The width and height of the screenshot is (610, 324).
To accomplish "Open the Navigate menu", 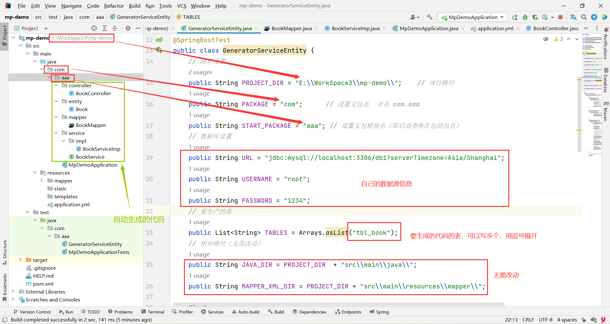I will 71,6.
